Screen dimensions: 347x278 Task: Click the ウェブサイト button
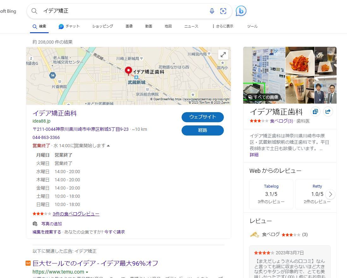point(202,117)
